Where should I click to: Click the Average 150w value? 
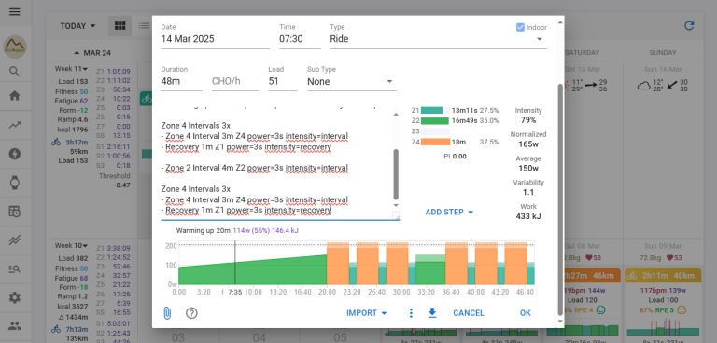tap(528, 168)
